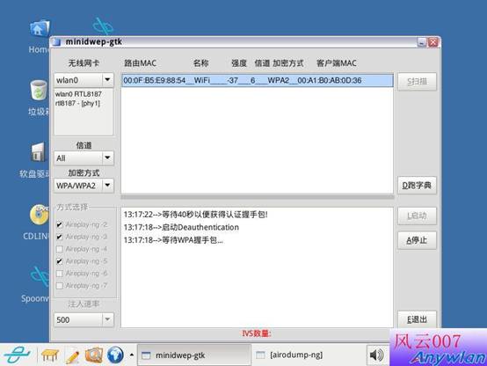Screen dimensions: 487x366
Task: Launch the globe browser icon in taskbar
Action: 115,355
